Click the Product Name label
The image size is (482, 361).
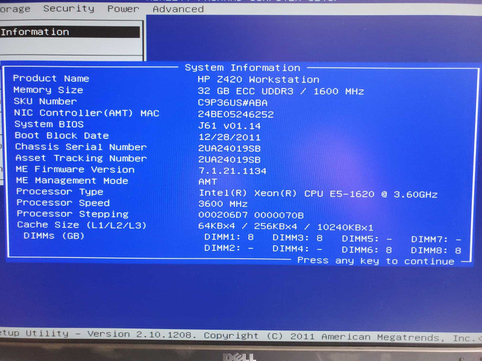pos(51,79)
